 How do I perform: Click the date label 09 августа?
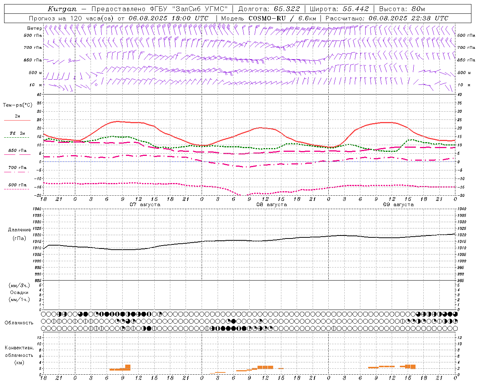[398, 205]
